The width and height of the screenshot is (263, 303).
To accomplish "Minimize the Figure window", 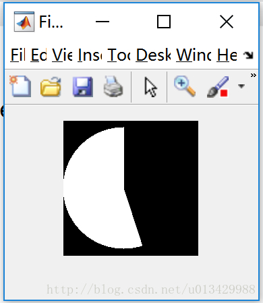I will (103, 22).
